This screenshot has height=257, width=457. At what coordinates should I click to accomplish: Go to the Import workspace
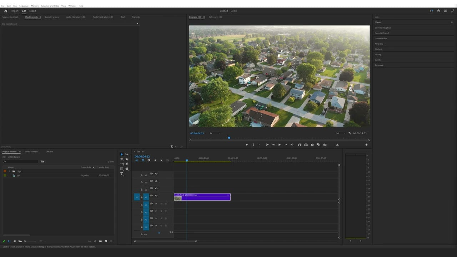15,11
